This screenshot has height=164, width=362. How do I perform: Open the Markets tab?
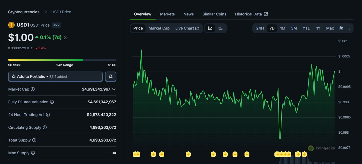167,14
